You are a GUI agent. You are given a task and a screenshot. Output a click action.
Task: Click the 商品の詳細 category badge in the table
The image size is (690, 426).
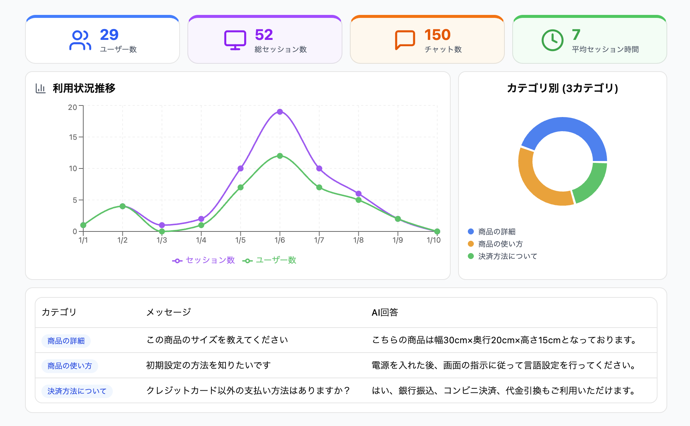tap(65, 340)
